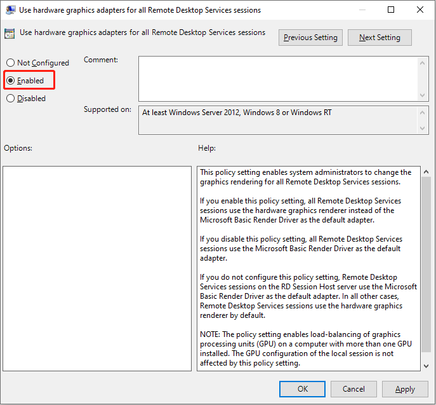436x405 pixels.
Task: Click help paragraph 'If you enable this policy setting'
Action: click(x=300, y=210)
